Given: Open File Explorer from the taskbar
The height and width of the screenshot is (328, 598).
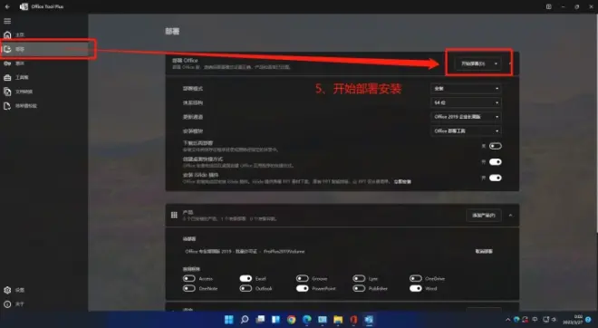Looking at the screenshot, I should click(338, 320).
